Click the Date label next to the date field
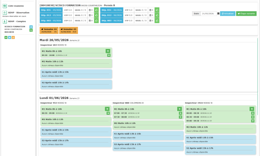260x156 pixels. [x=196, y=13]
